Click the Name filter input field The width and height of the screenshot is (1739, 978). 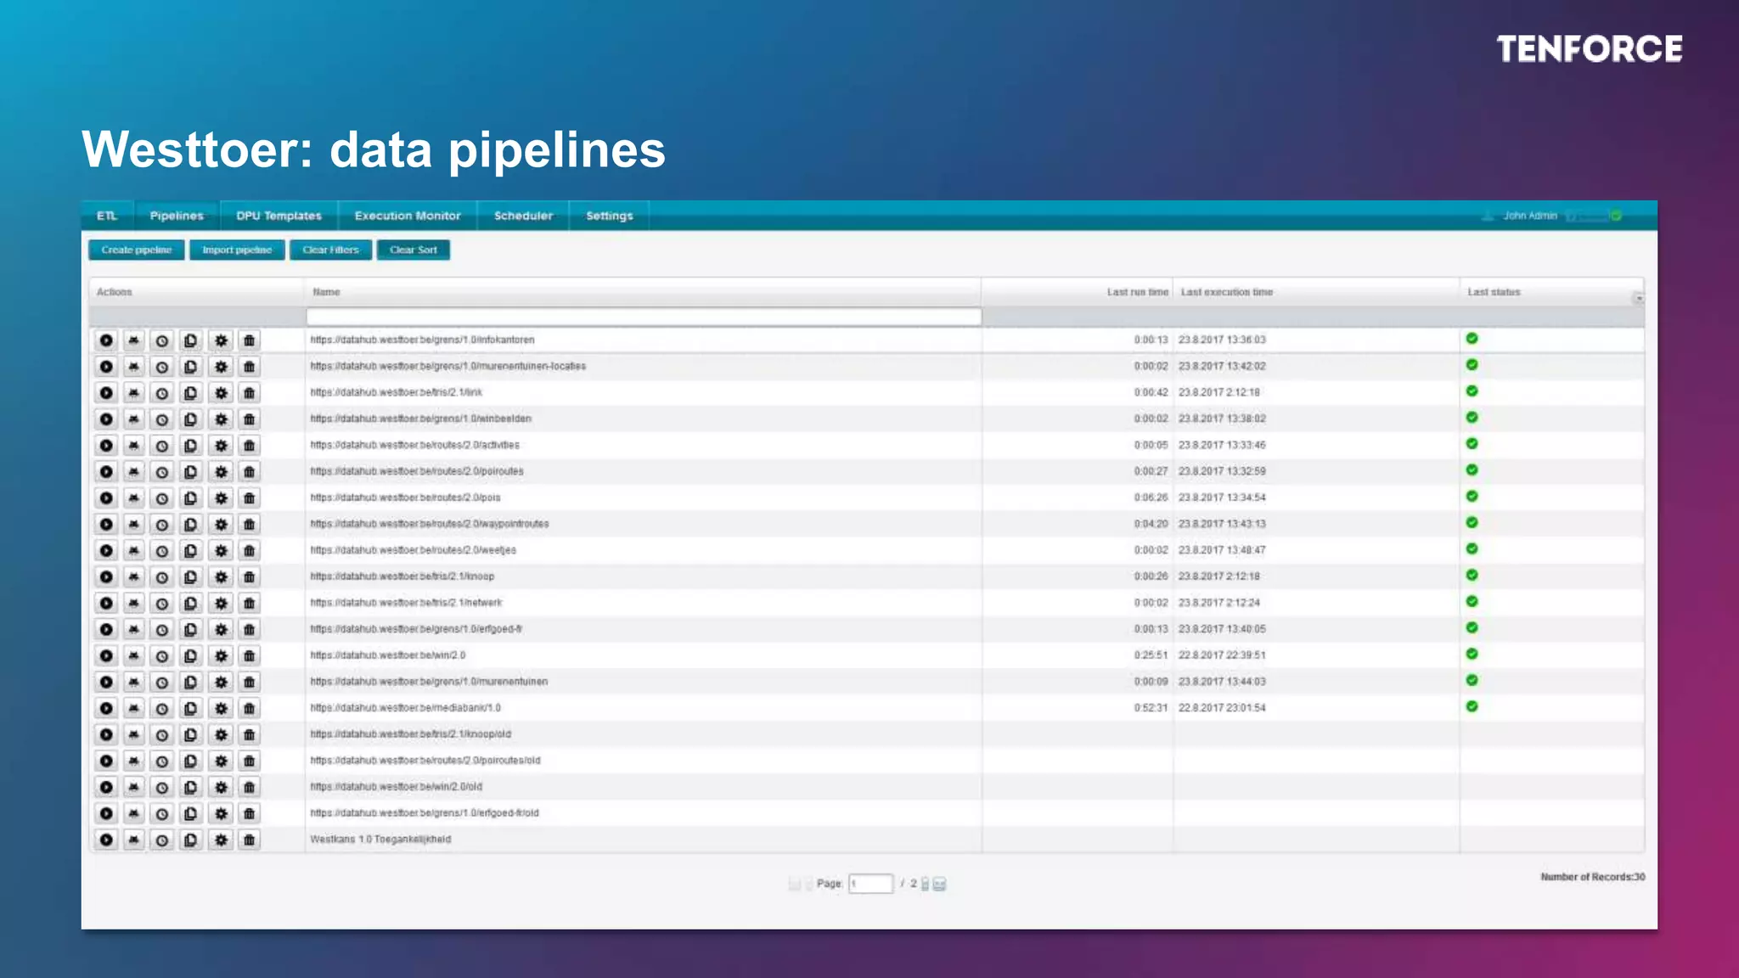click(x=643, y=317)
